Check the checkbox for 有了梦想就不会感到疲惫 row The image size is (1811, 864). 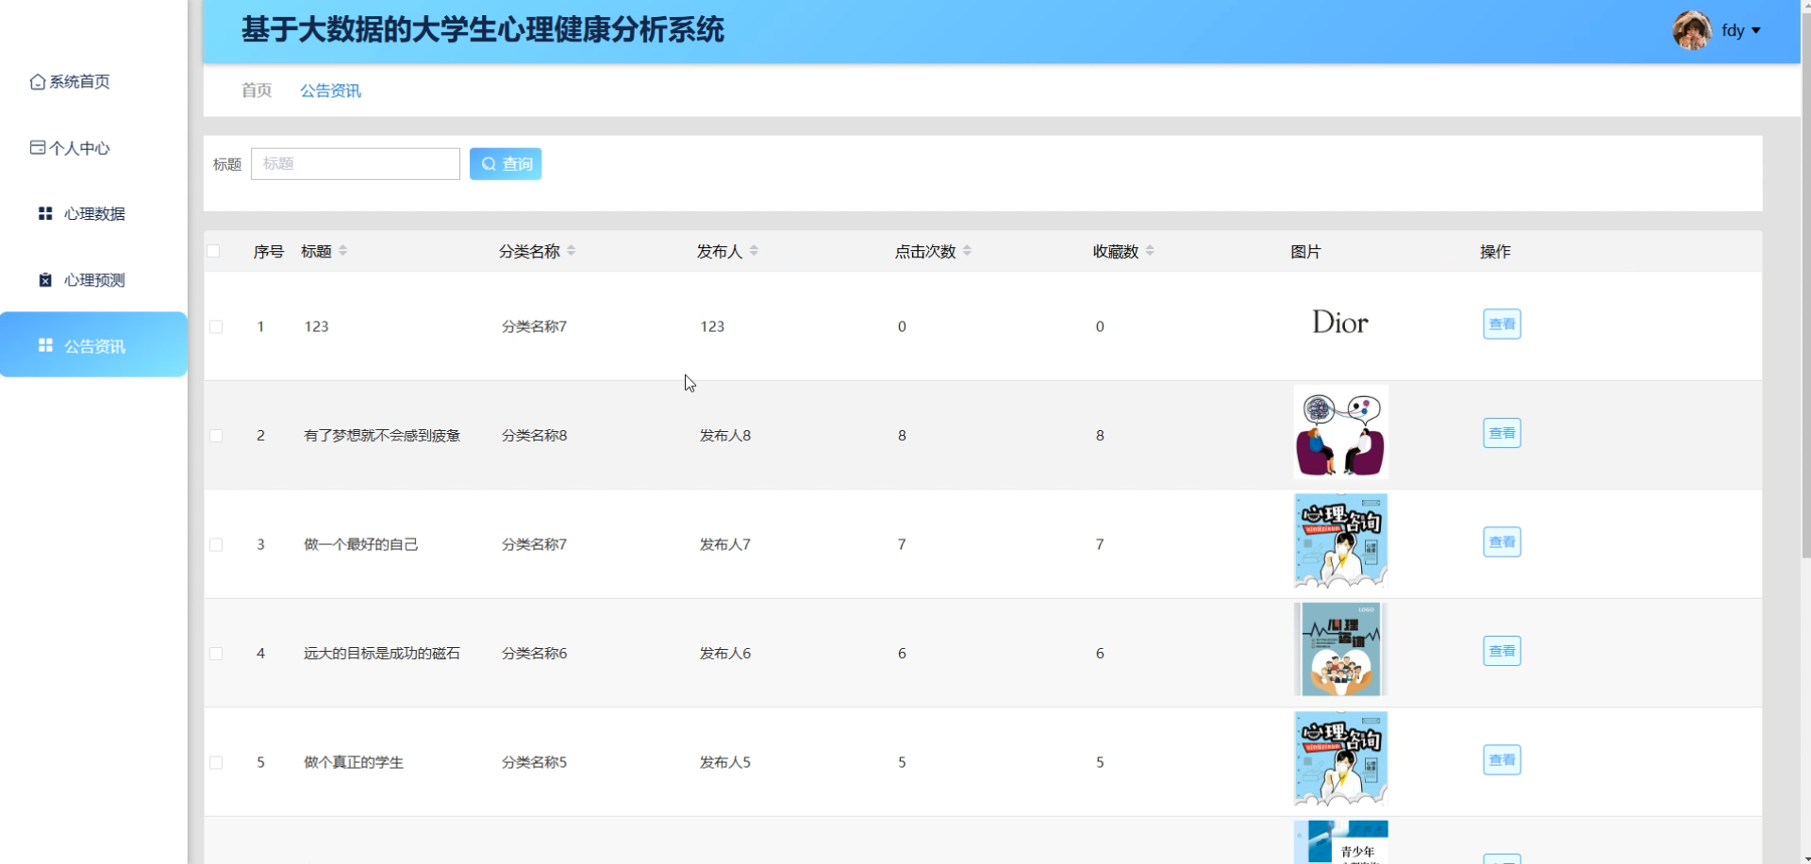coord(216,436)
